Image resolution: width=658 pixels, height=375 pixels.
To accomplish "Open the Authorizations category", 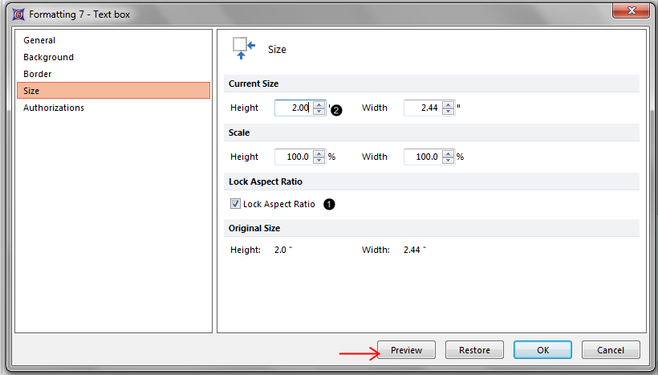I will point(54,108).
